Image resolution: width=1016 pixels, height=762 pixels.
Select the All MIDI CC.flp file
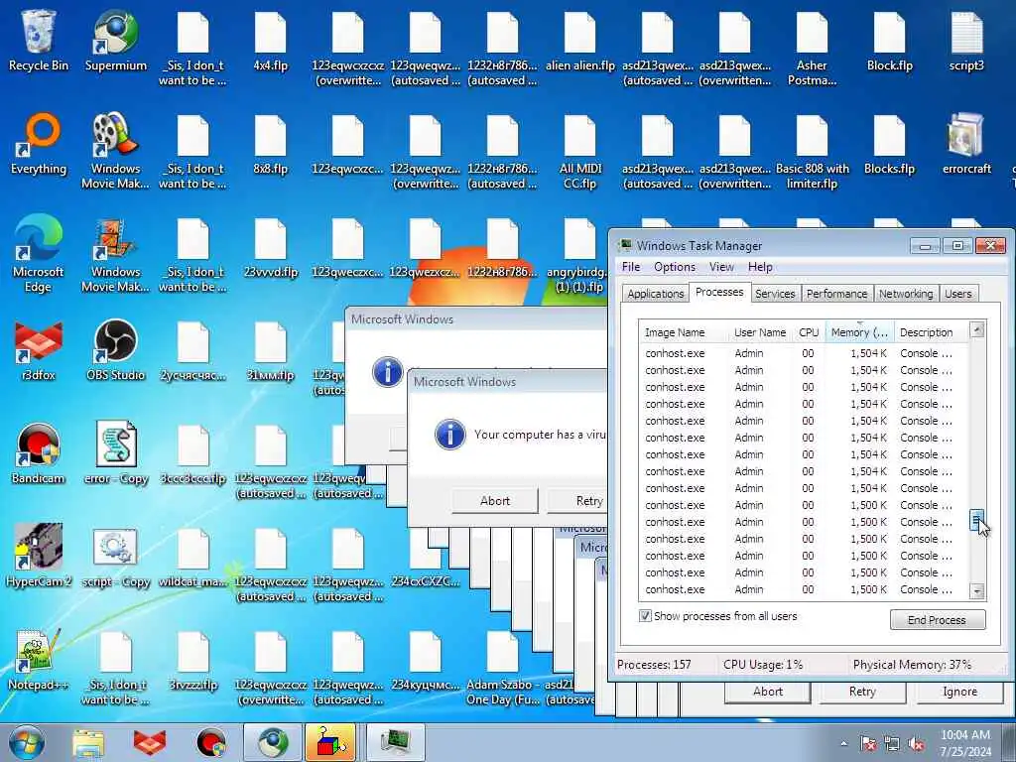pyautogui.click(x=579, y=152)
